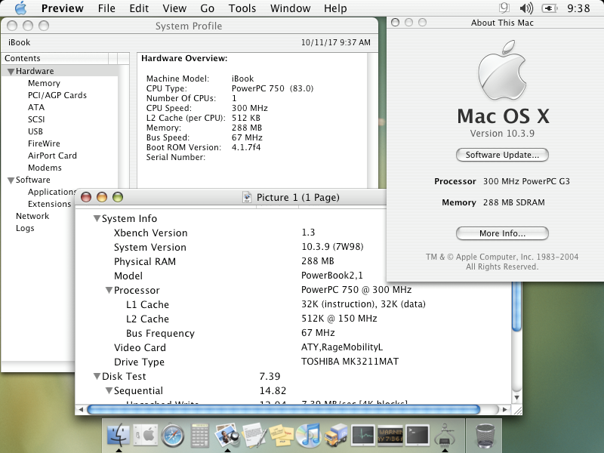Click the Software Update button
This screenshot has width=604, height=453.
(502, 155)
